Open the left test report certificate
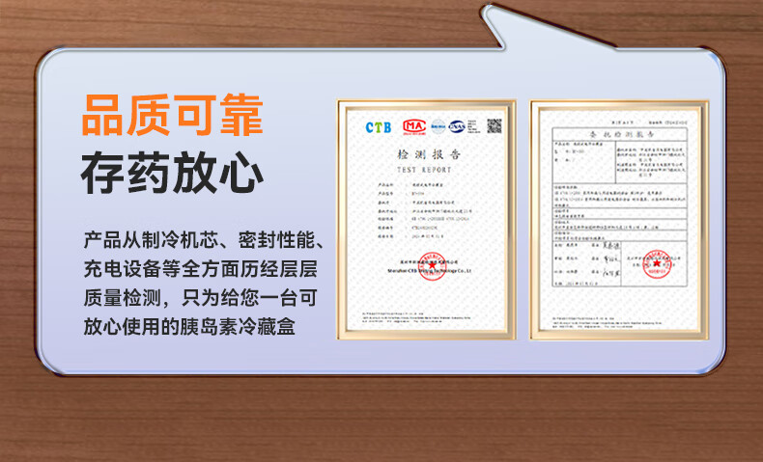 coord(426,220)
